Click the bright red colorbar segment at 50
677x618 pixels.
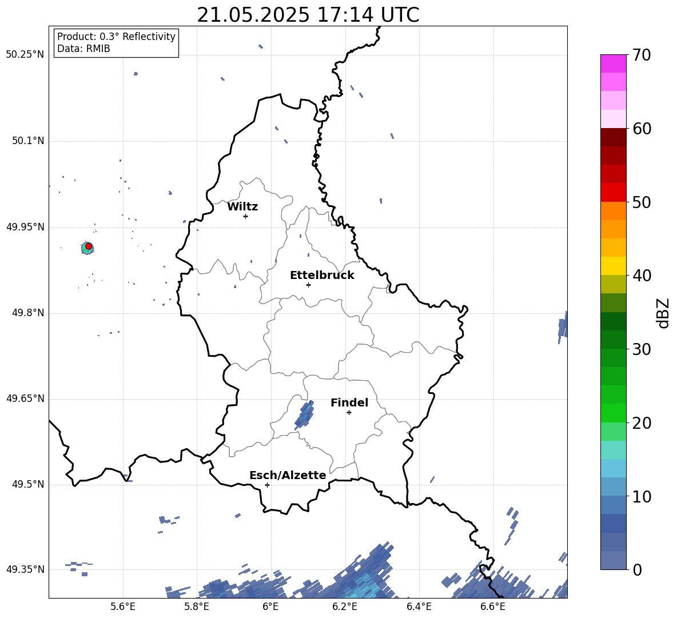pos(613,193)
